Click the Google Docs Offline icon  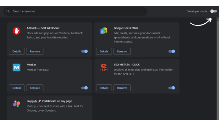(x=104, y=31)
